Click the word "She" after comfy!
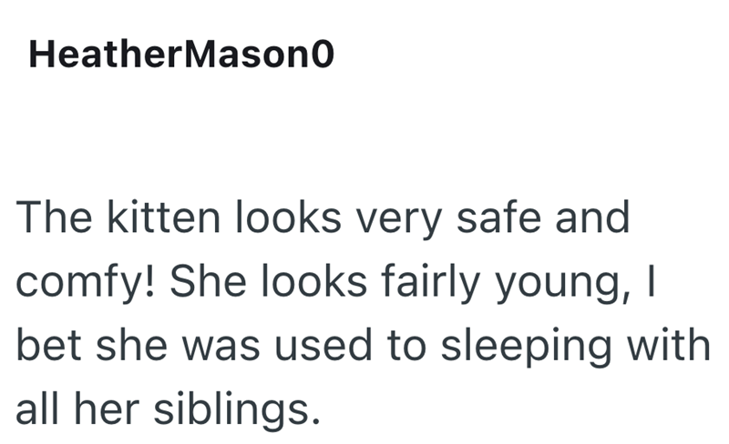Screen dimensions: 729x444 tap(208, 281)
